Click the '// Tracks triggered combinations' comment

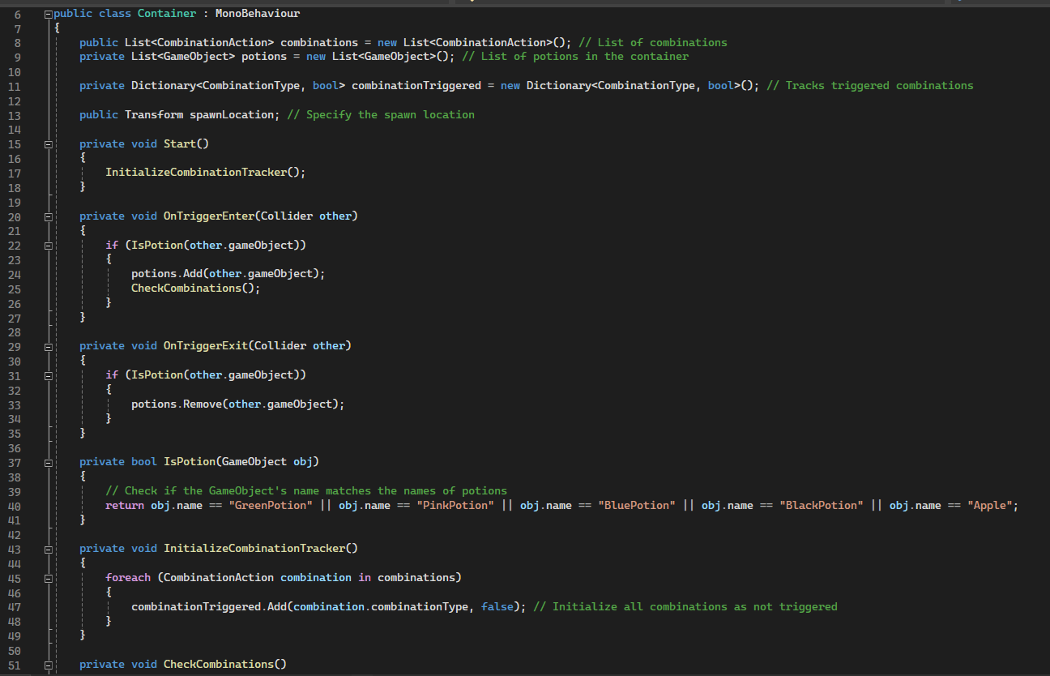coord(870,86)
